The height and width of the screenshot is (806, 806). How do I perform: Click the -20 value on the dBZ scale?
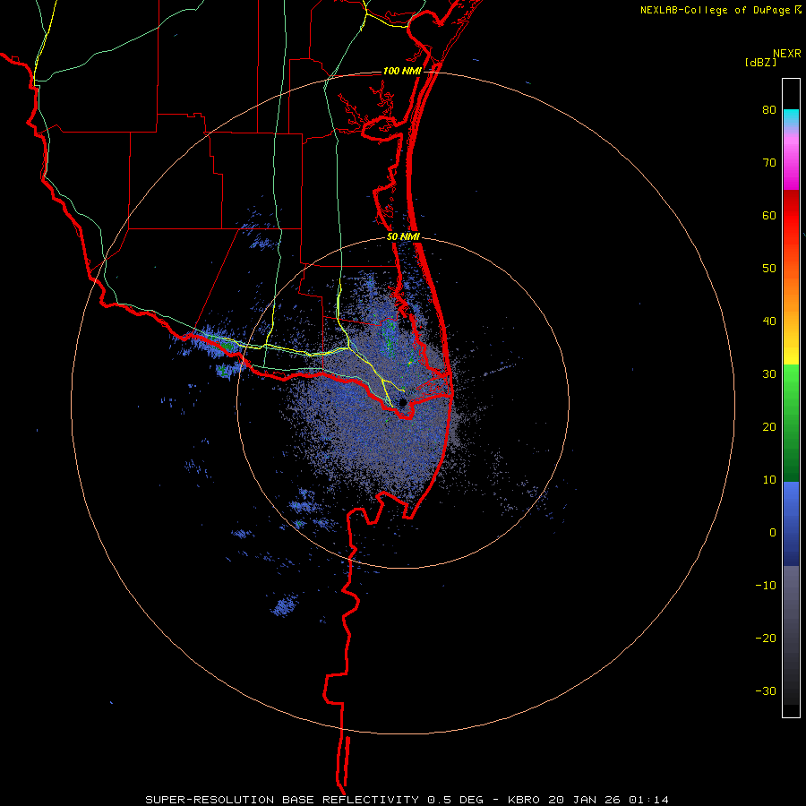pyautogui.click(x=766, y=638)
